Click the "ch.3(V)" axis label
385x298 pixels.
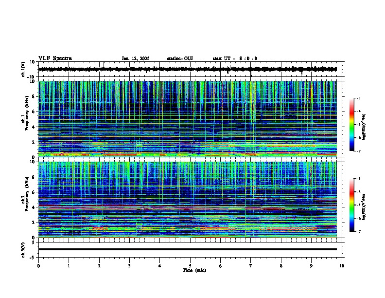pyautogui.click(x=23, y=250)
